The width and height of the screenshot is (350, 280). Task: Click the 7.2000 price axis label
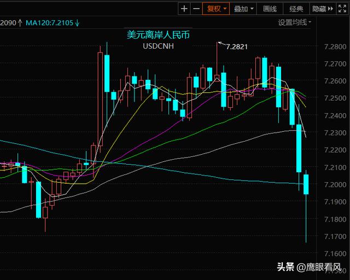pos(335,184)
